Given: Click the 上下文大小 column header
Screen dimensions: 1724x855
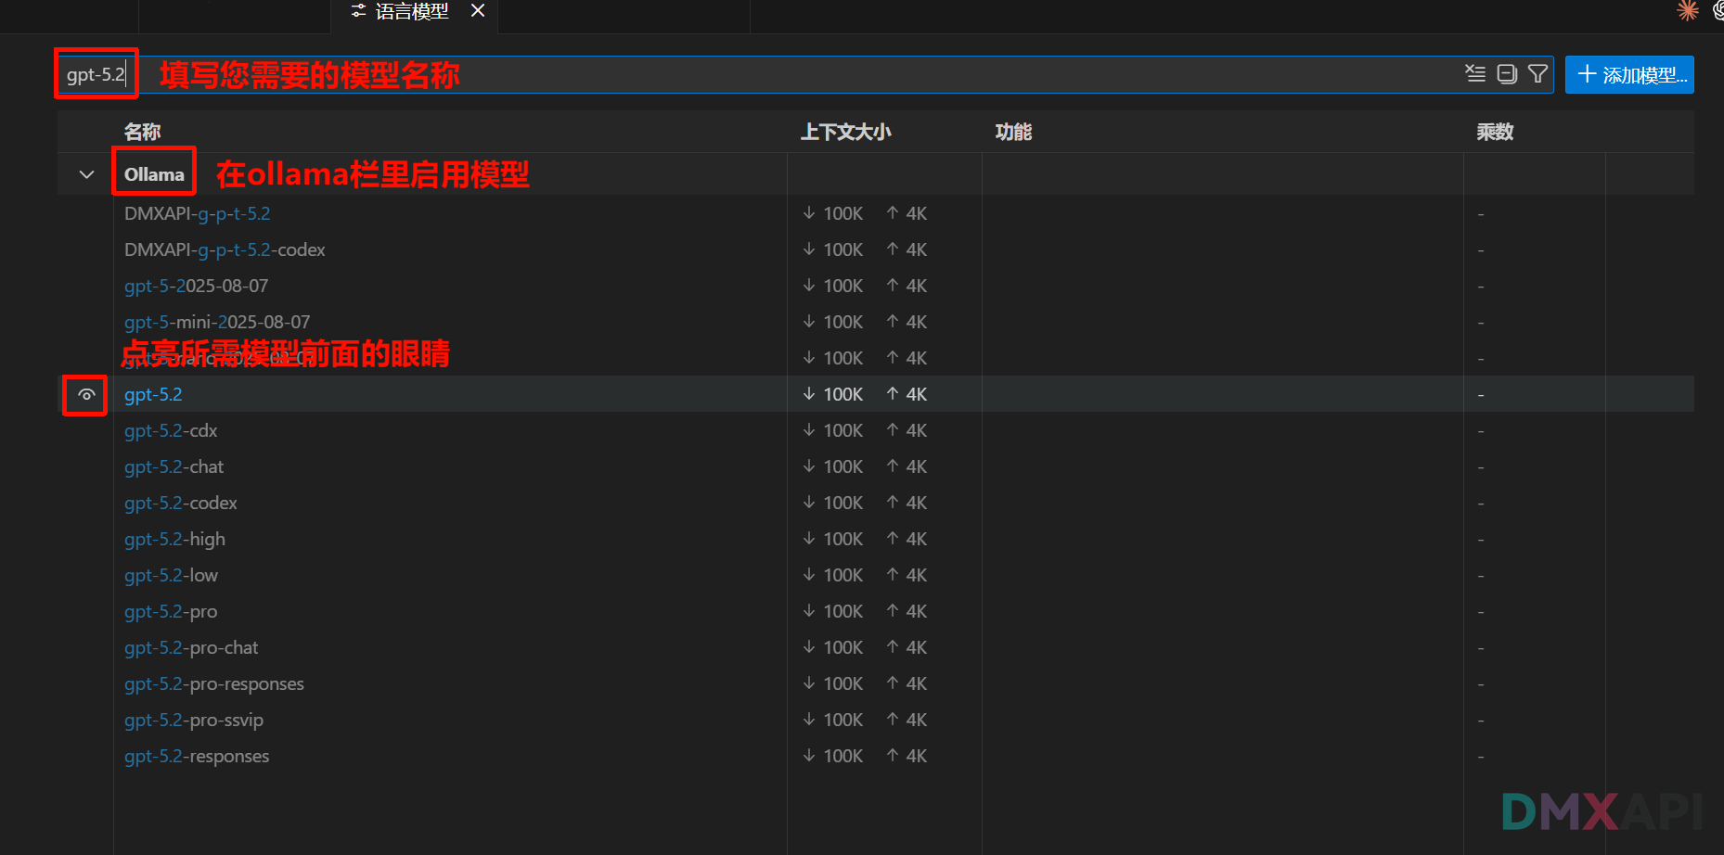Looking at the screenshot, I should pos(845,132).
